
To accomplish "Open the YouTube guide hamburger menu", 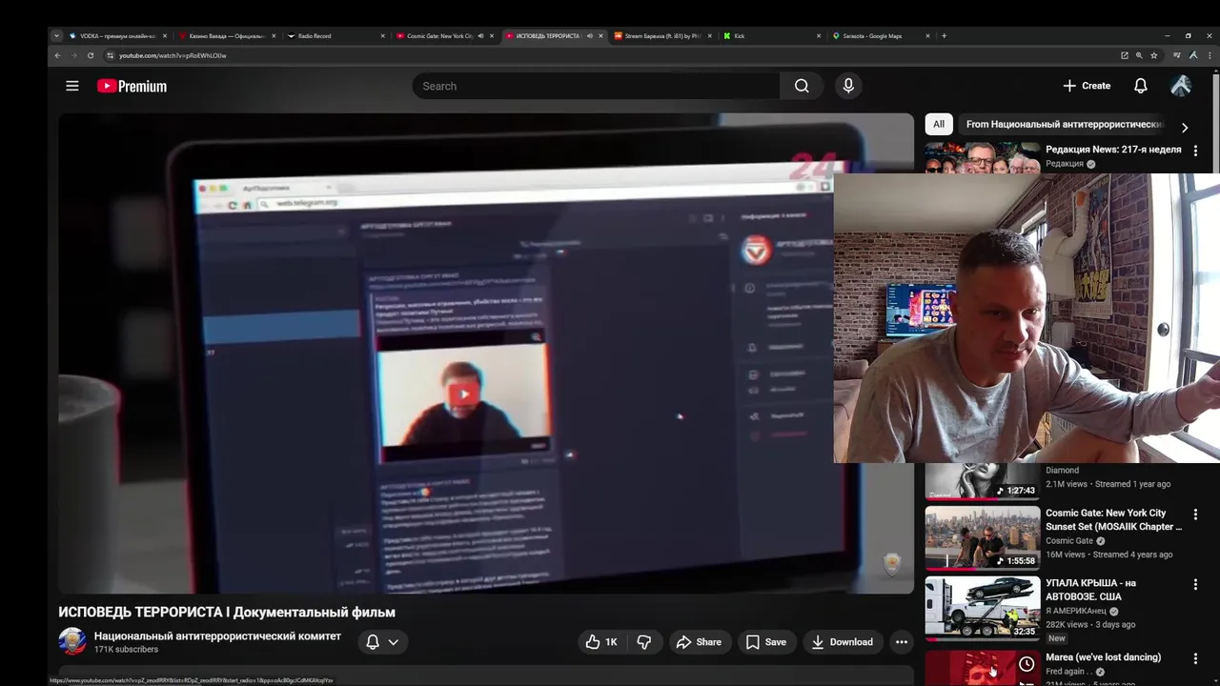I will point(72,86).
